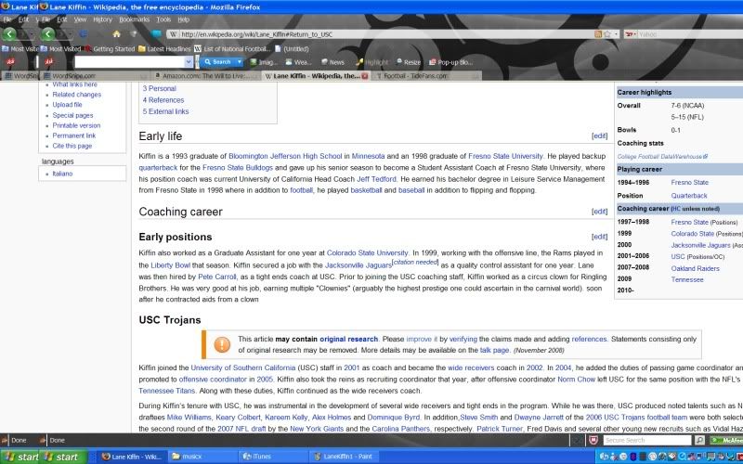This screenshot has width=743, height=464.
Task: Switch to the Football - TideFans.com tab
Action: point(427,76)
